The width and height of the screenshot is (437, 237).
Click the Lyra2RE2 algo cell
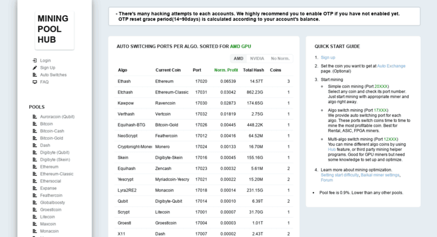127,190
